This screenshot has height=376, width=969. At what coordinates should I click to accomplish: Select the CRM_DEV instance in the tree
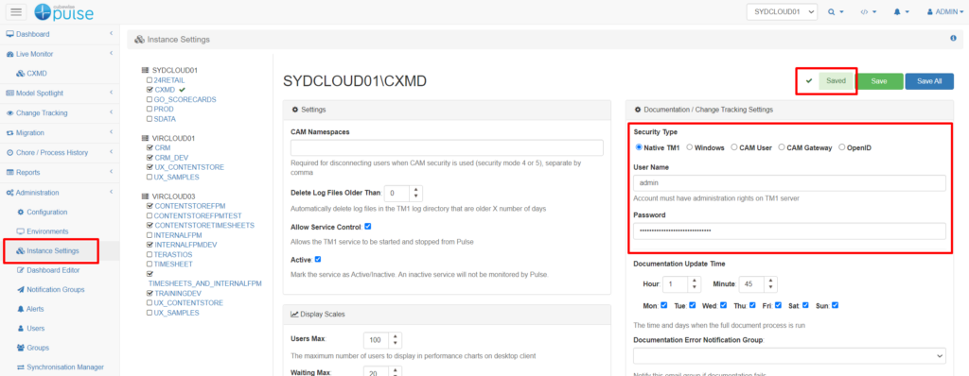pyautogui.click(x=171, y=158)
